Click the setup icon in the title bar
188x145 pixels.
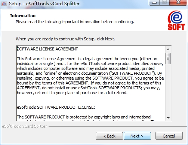(x=4, y=4)
